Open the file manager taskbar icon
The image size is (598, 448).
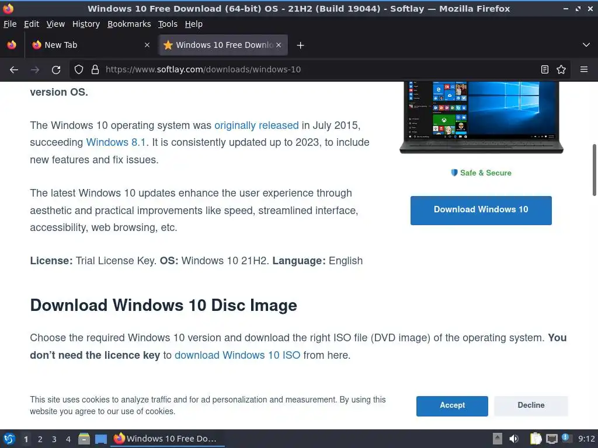[x=84, y=439]
